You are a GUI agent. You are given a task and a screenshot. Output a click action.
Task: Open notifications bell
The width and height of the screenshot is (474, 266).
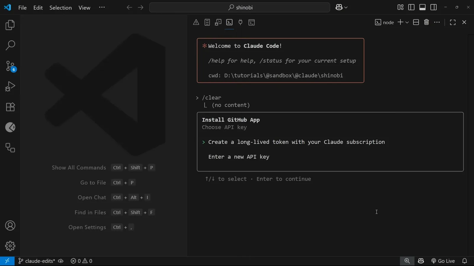(465, 261)
